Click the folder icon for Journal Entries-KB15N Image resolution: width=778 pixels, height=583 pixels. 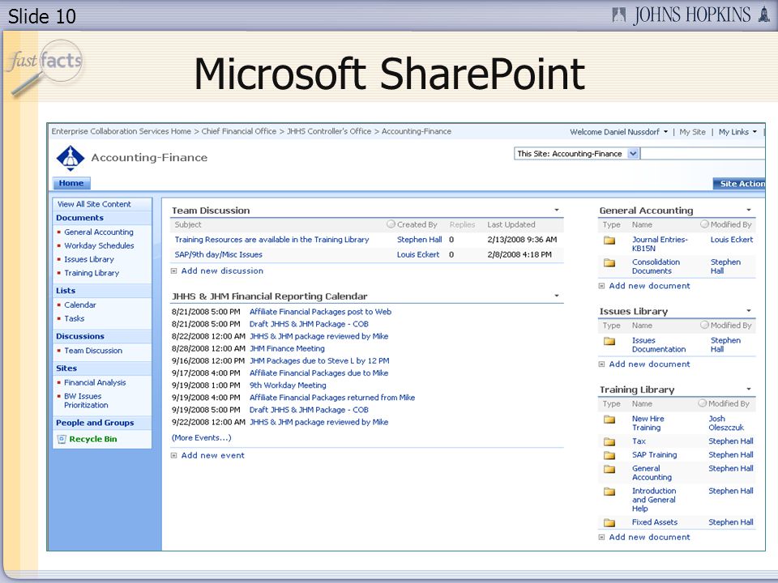point(609,240)
